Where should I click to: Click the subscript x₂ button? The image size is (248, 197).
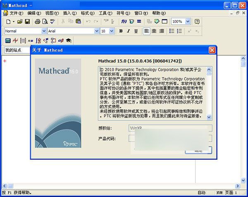coord(197,31)
